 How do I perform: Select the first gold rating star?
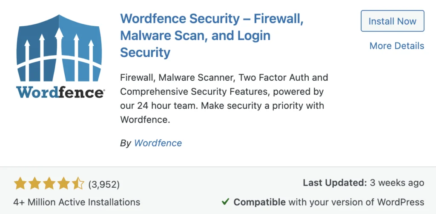tap(20, 184)
